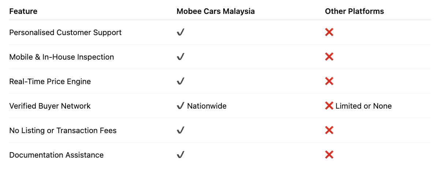Click checkmark in No Listing or Transaction Fees row
Viewport: 437px width, 177px height.
click(180, 131)
